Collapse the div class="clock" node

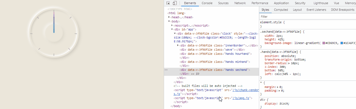[175, 33]
